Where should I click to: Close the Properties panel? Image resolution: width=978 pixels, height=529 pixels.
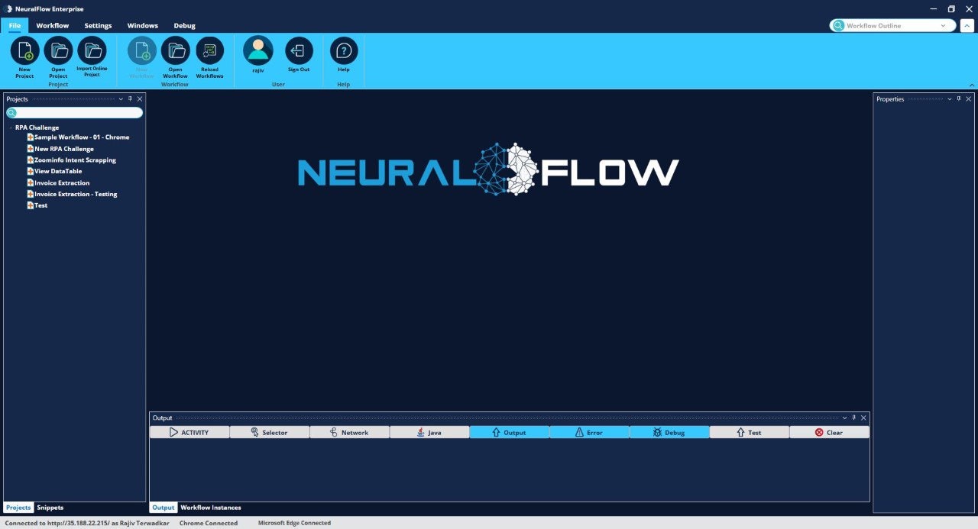(x=968, y=98)
